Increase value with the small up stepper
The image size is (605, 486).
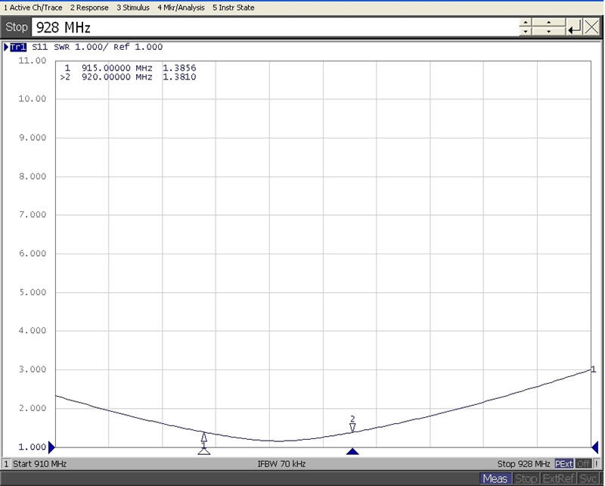click(526, 23)
